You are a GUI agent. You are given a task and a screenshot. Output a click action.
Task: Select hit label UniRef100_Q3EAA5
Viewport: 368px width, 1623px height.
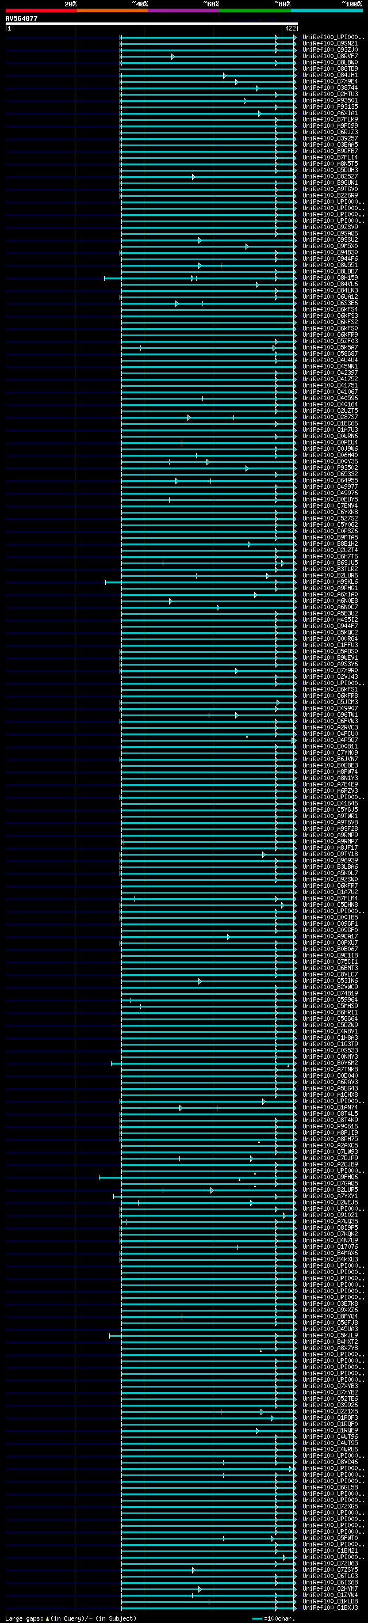pos(330,145)
